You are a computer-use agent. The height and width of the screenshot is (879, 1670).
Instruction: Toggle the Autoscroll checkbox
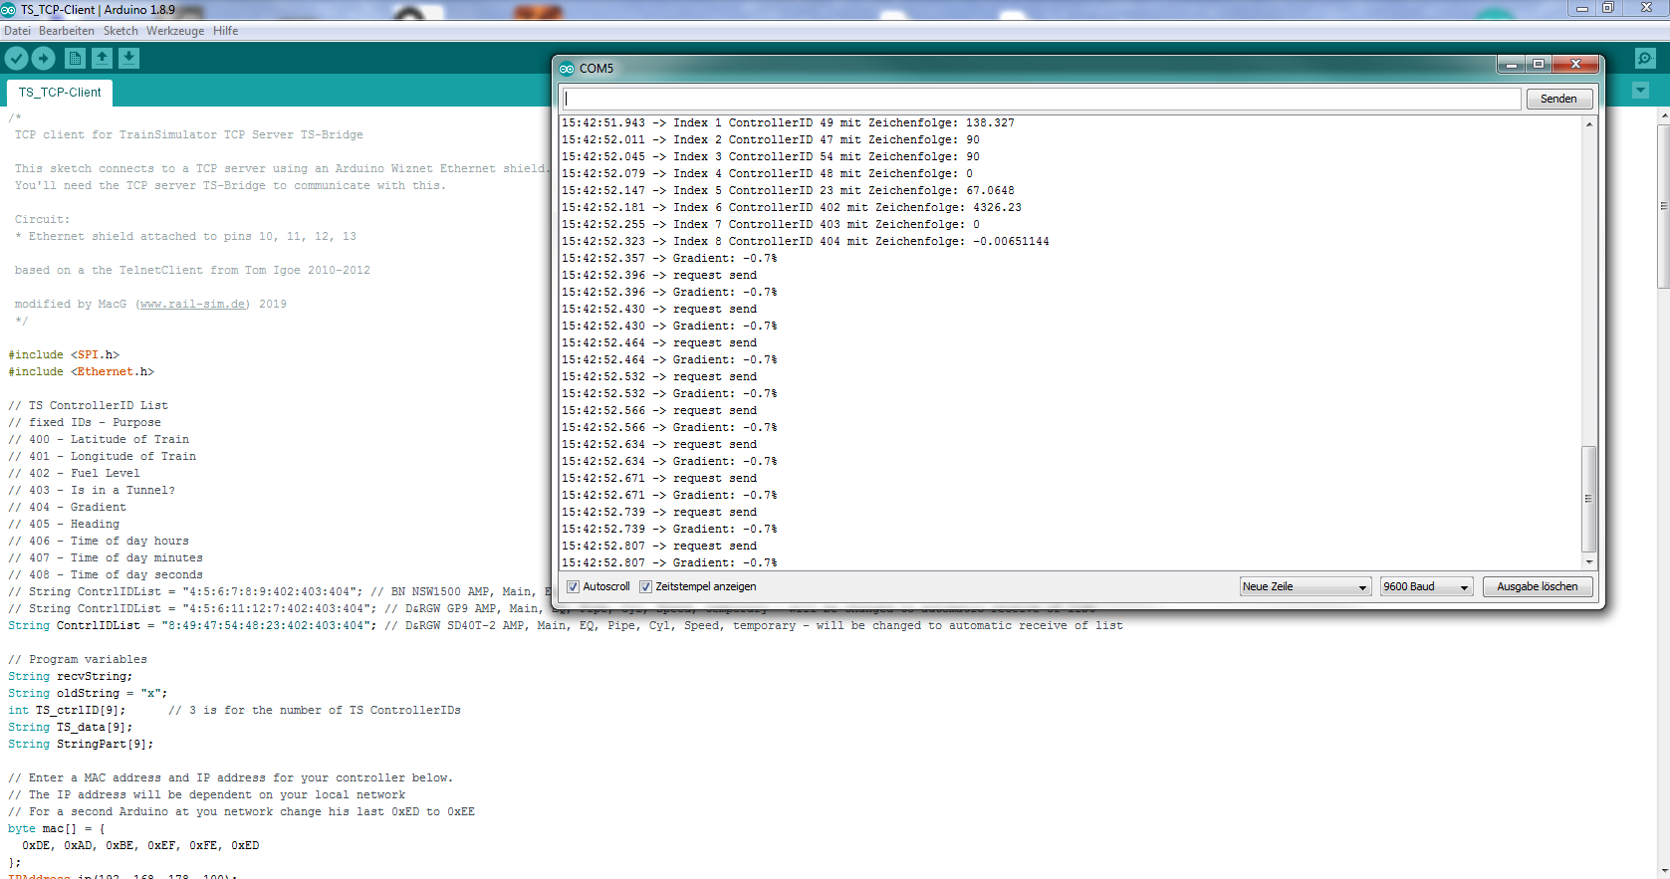click(573, 587)
